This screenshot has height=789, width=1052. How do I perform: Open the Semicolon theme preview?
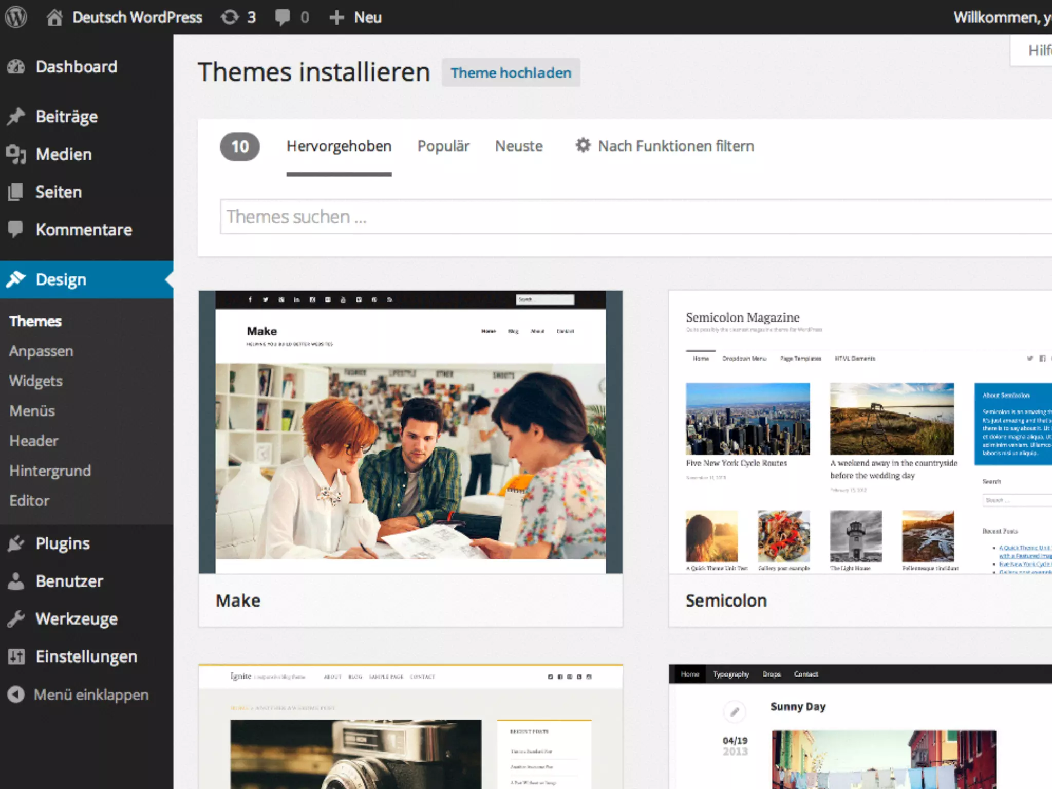[860, 432]
